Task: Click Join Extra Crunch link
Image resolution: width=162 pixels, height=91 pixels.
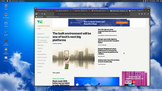Action: point(44,26)
